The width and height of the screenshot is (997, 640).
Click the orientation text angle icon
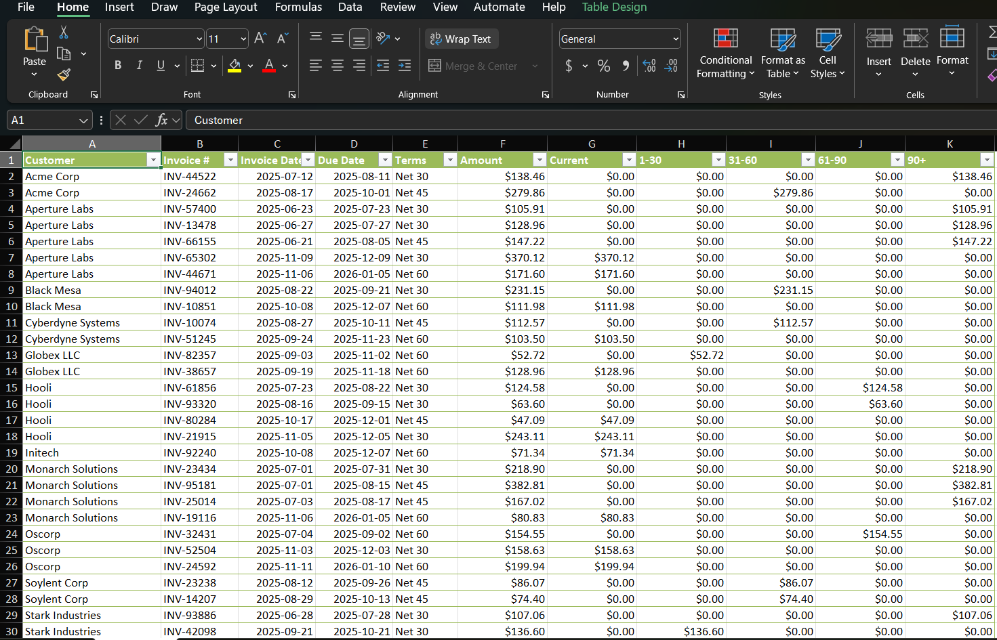383,38
